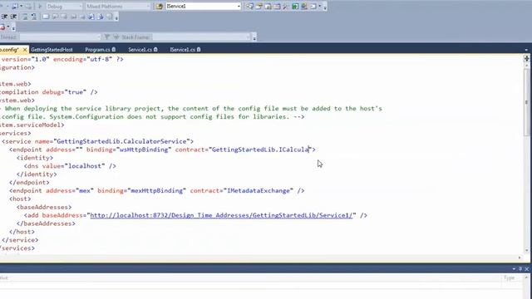Open bottom panel window position menu

click(514, 269)
